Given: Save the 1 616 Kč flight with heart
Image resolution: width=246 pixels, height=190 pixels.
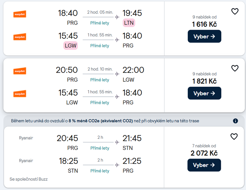Looking at the screenshot, I should click(x=235, y=11).
